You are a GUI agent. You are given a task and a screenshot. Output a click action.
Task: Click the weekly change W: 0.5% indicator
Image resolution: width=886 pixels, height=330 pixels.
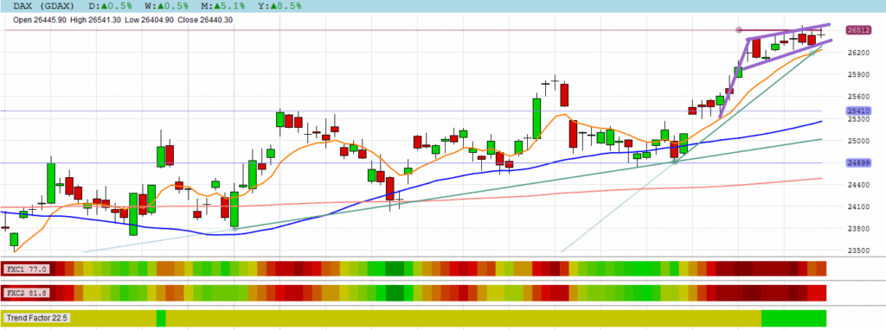(167, 6)
